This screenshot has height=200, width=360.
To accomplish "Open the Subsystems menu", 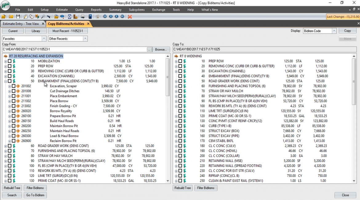I will pyautogui.click(x=136, y=10).
